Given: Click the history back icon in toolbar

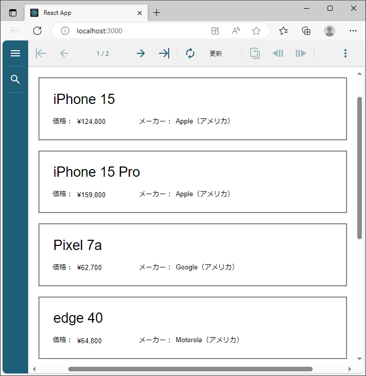Looking at the screenshot, I should (278, 53).
